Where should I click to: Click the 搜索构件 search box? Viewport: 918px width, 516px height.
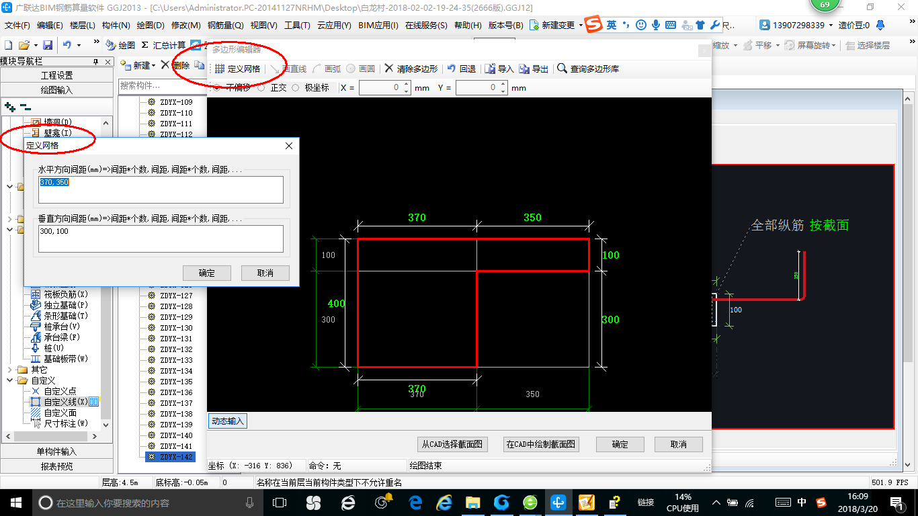pos(162,86)
